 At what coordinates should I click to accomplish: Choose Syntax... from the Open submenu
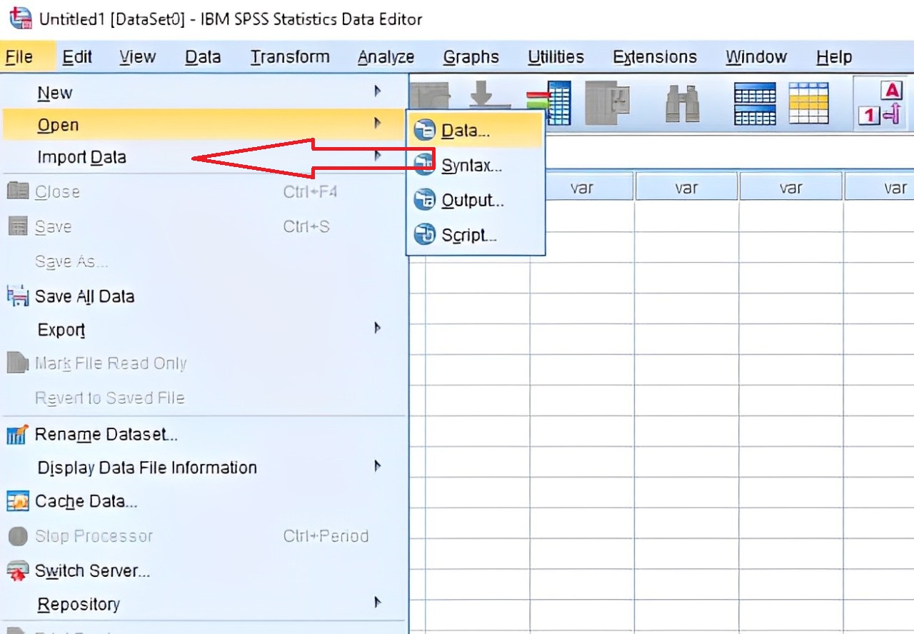click(x=476, y=166)
